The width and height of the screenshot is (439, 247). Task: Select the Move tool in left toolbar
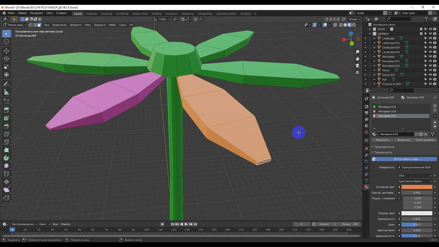6,51
